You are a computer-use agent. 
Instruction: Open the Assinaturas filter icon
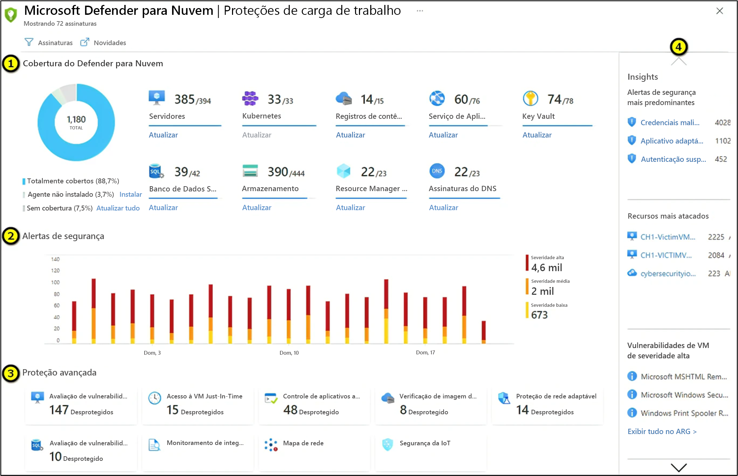coord(29,42)
